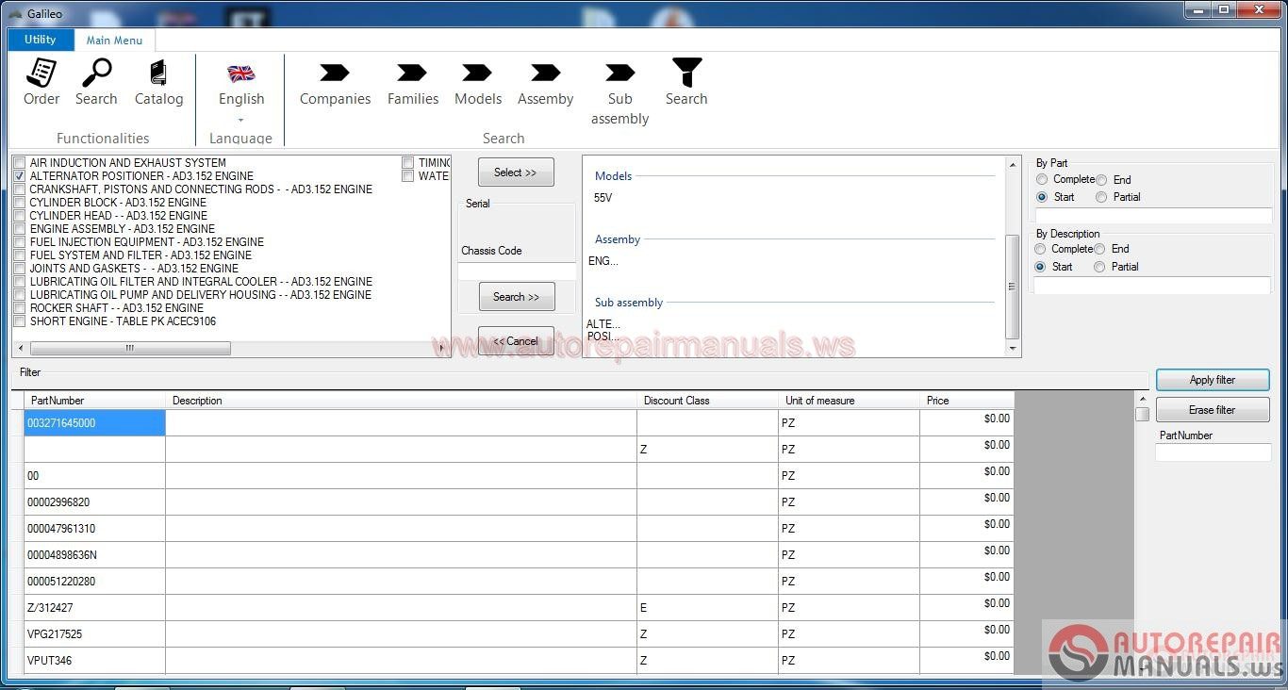Screen dimensions: 1288x690
Task: Check AIR INDUCTION AND EXHAUST SYSTEM
Action: [20, 163]
